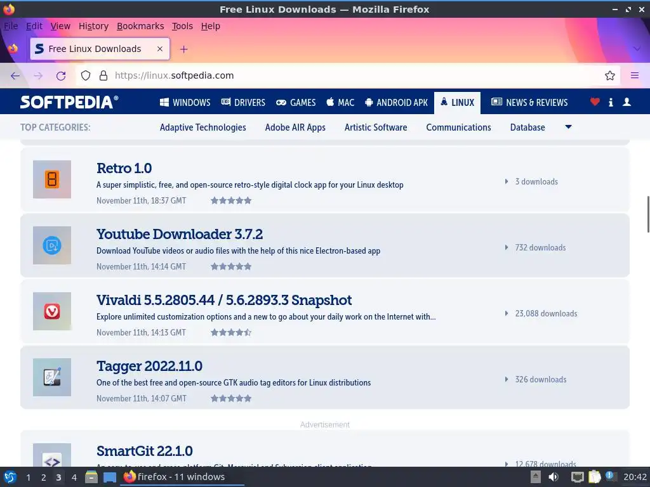Click the Retro 1.0 star rating
Image resolution: width=650 pixels, height=487 pixels.
click(231, 200)
